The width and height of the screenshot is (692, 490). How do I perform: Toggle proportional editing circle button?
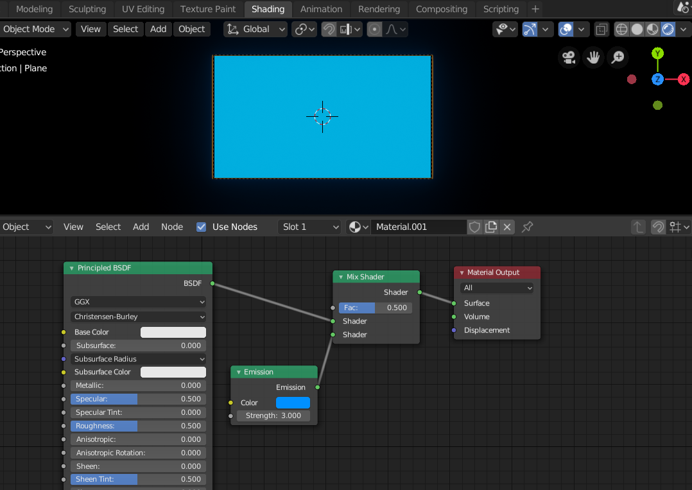click(x=374, y=29)
